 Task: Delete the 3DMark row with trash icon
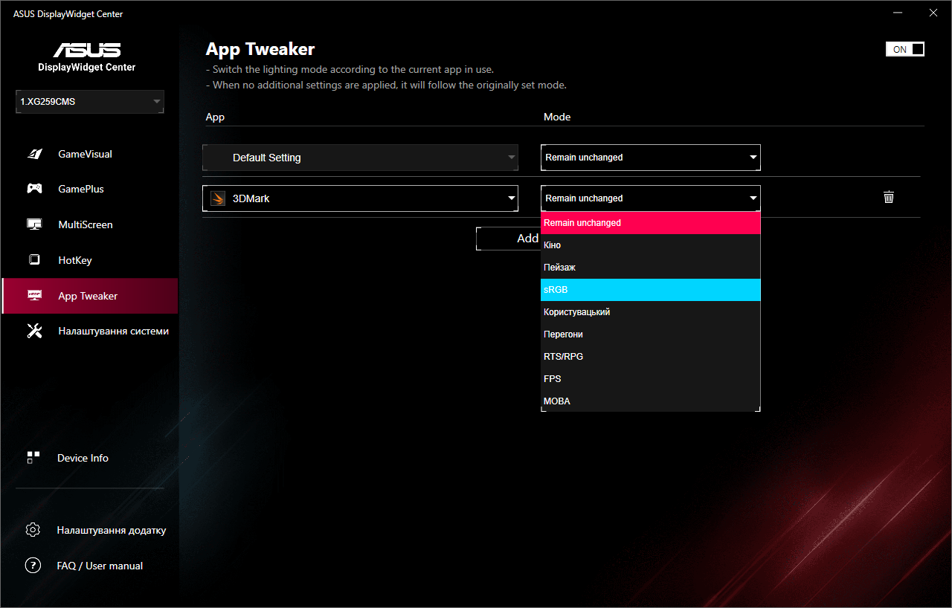pos(888,197)
